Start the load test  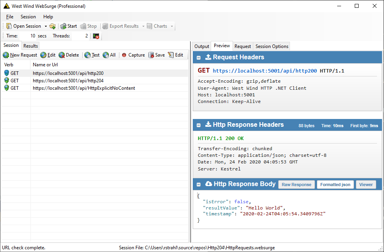pyautogui.click(x=69, y=26)
